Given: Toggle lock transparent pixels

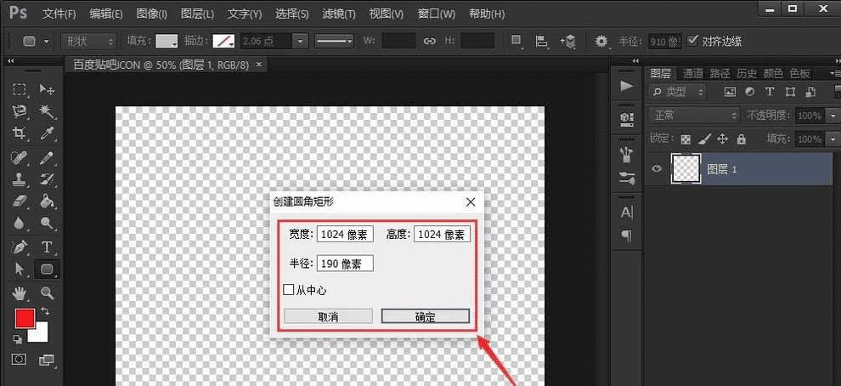Looking at the screenshot, I should click(x=686, y=139).
